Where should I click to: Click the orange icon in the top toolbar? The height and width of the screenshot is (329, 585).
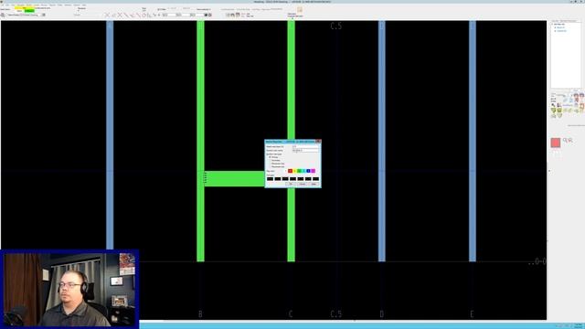click(x=300, y=10)
